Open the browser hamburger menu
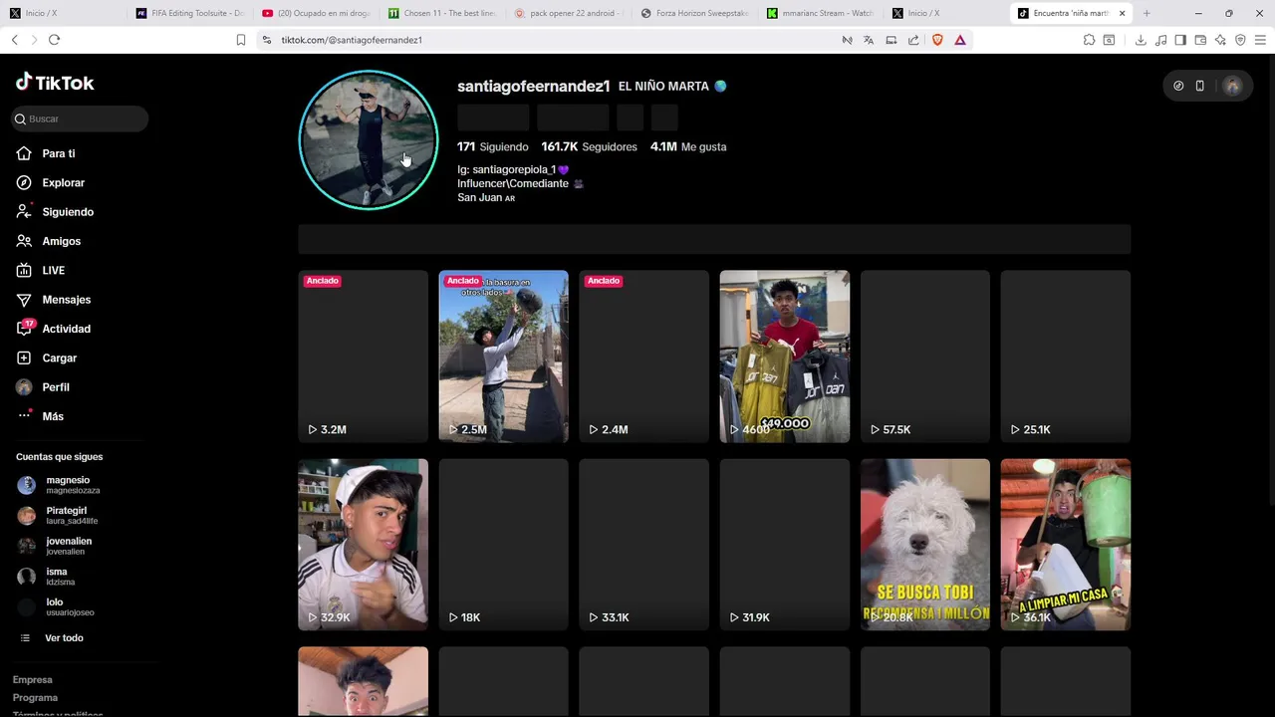Screen dimensions: 1275x717 pyautogui.click(x=1260, y=40)
